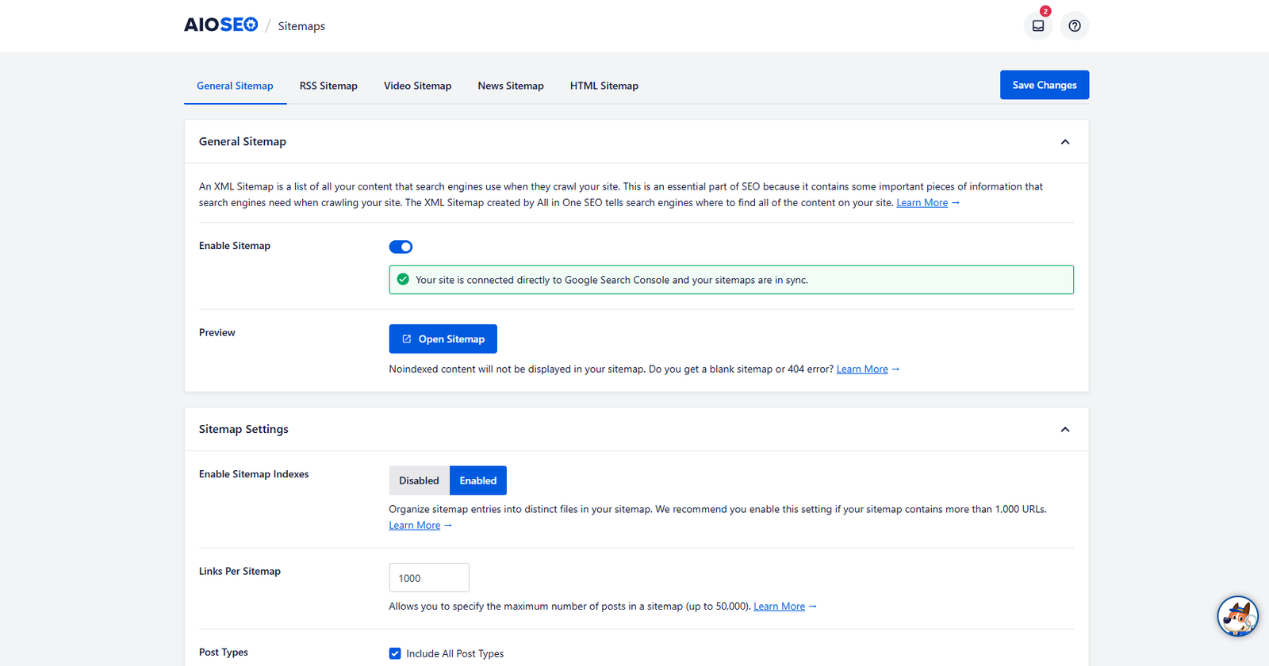Click the fox mascot chat icon
1269x666 pixels.
[1237, 616]
